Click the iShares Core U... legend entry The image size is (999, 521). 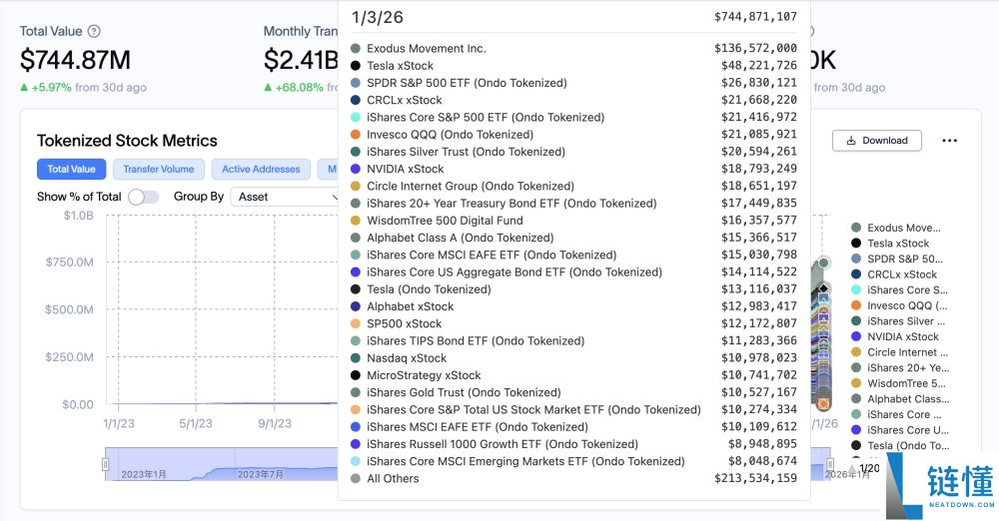pos(900,430)
